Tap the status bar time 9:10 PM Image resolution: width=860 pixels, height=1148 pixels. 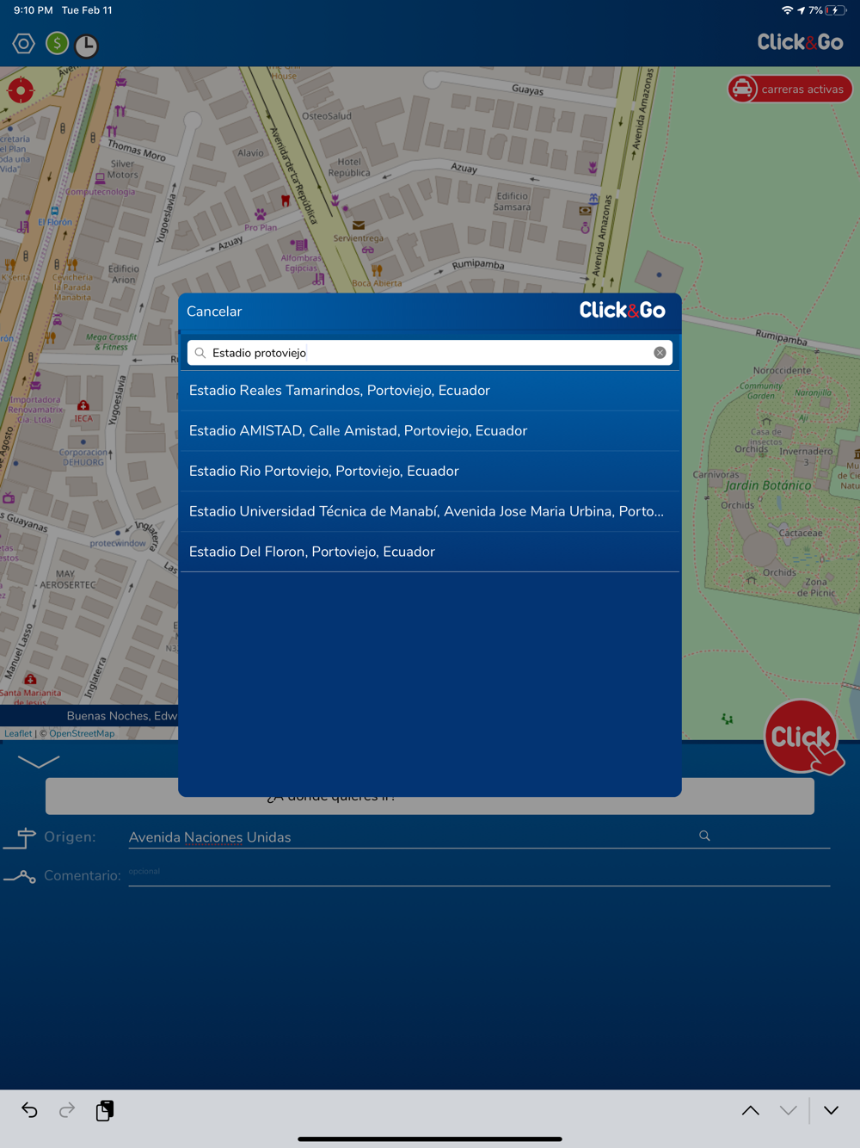(33, 10)
